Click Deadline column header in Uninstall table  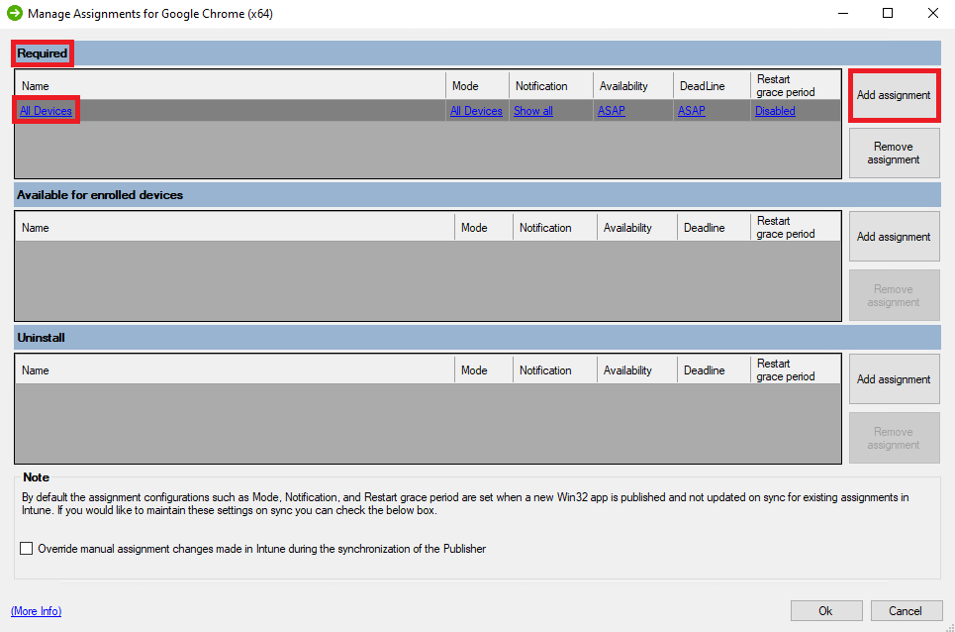(714, 369)
